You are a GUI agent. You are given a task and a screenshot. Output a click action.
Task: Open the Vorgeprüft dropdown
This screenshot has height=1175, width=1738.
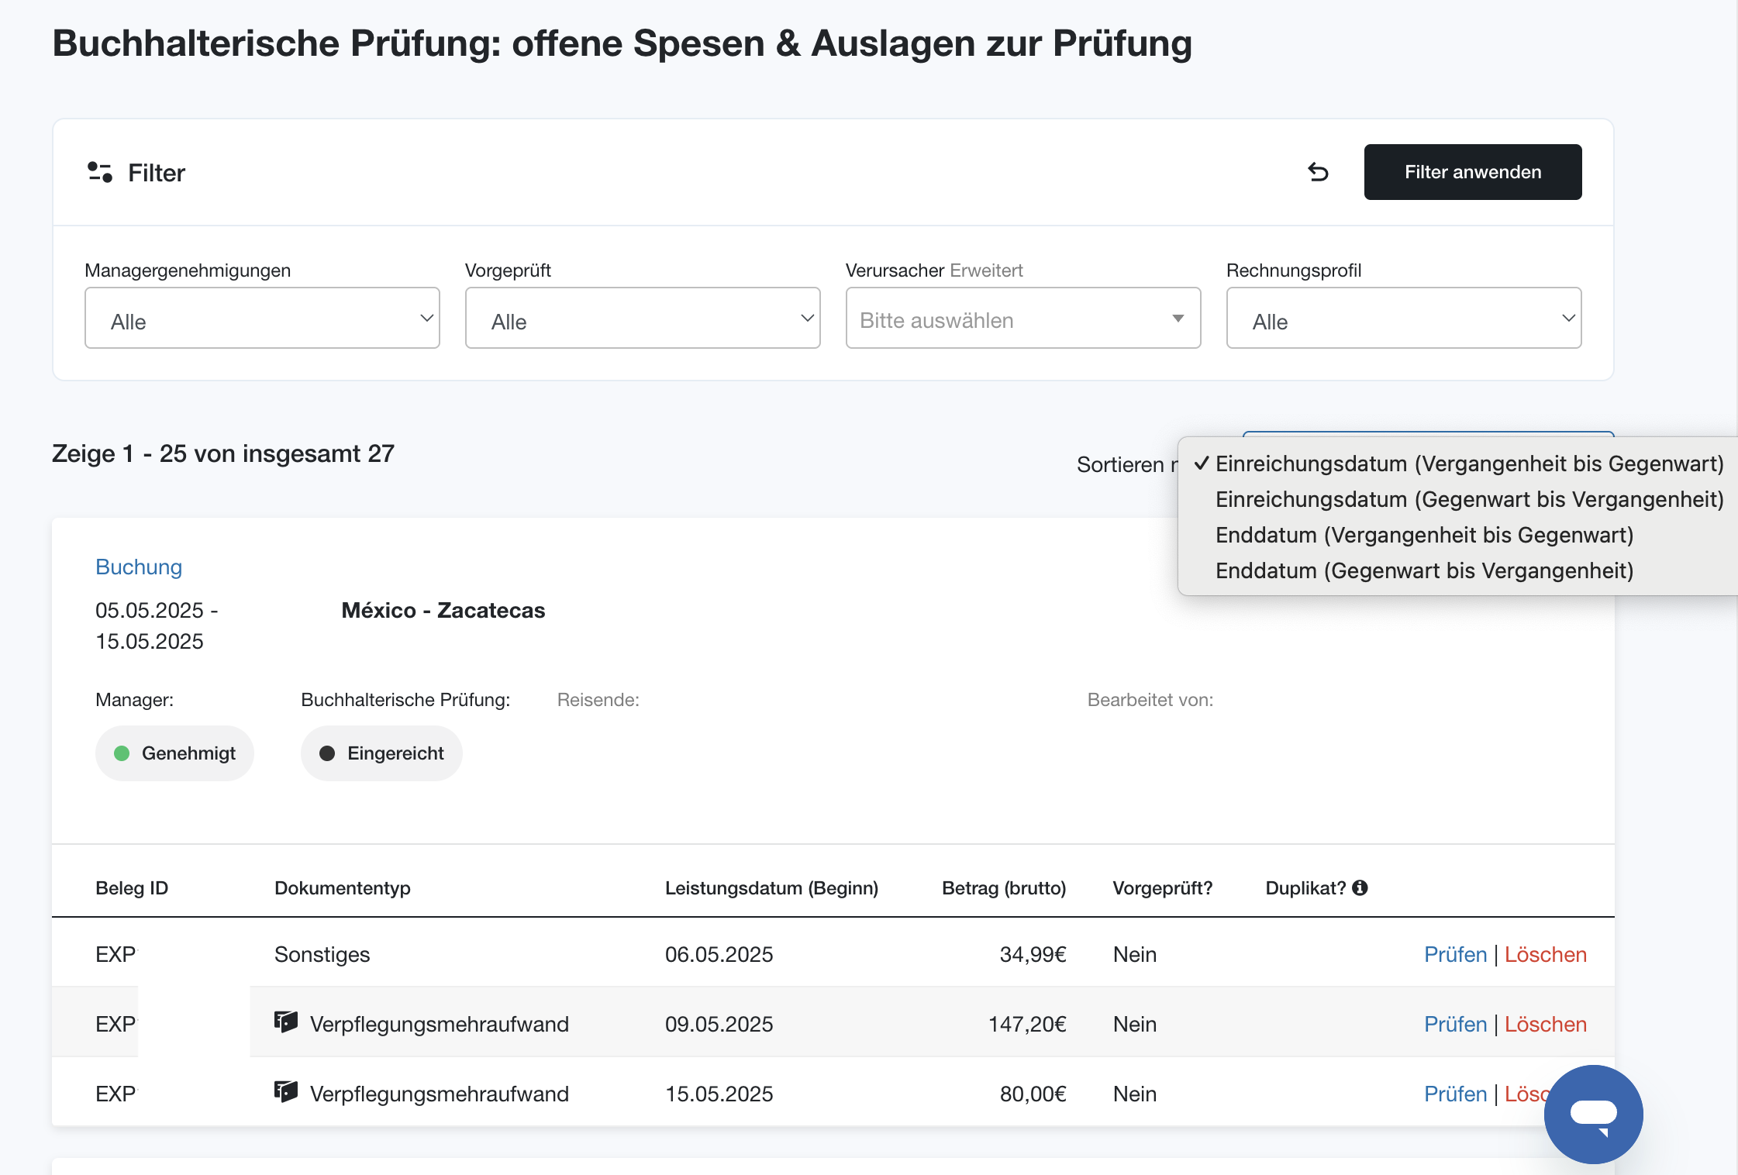tap(643, 318)
